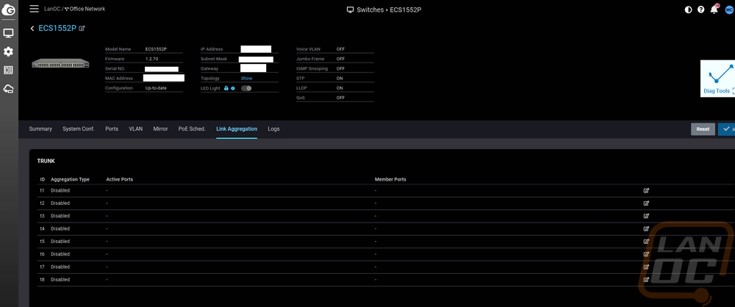Click the cloud icon in left sidebar
The height and width of the screenshot is (307, 735).
(x=9, y=89)
